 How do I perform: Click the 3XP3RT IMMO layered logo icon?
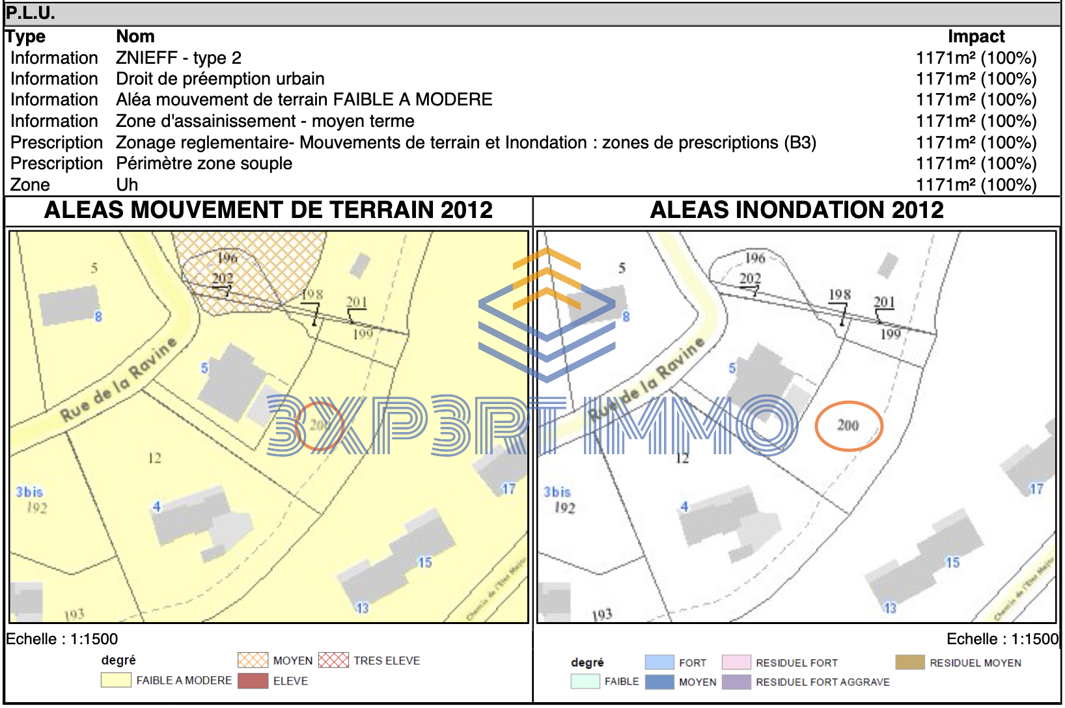click(546, 314)
